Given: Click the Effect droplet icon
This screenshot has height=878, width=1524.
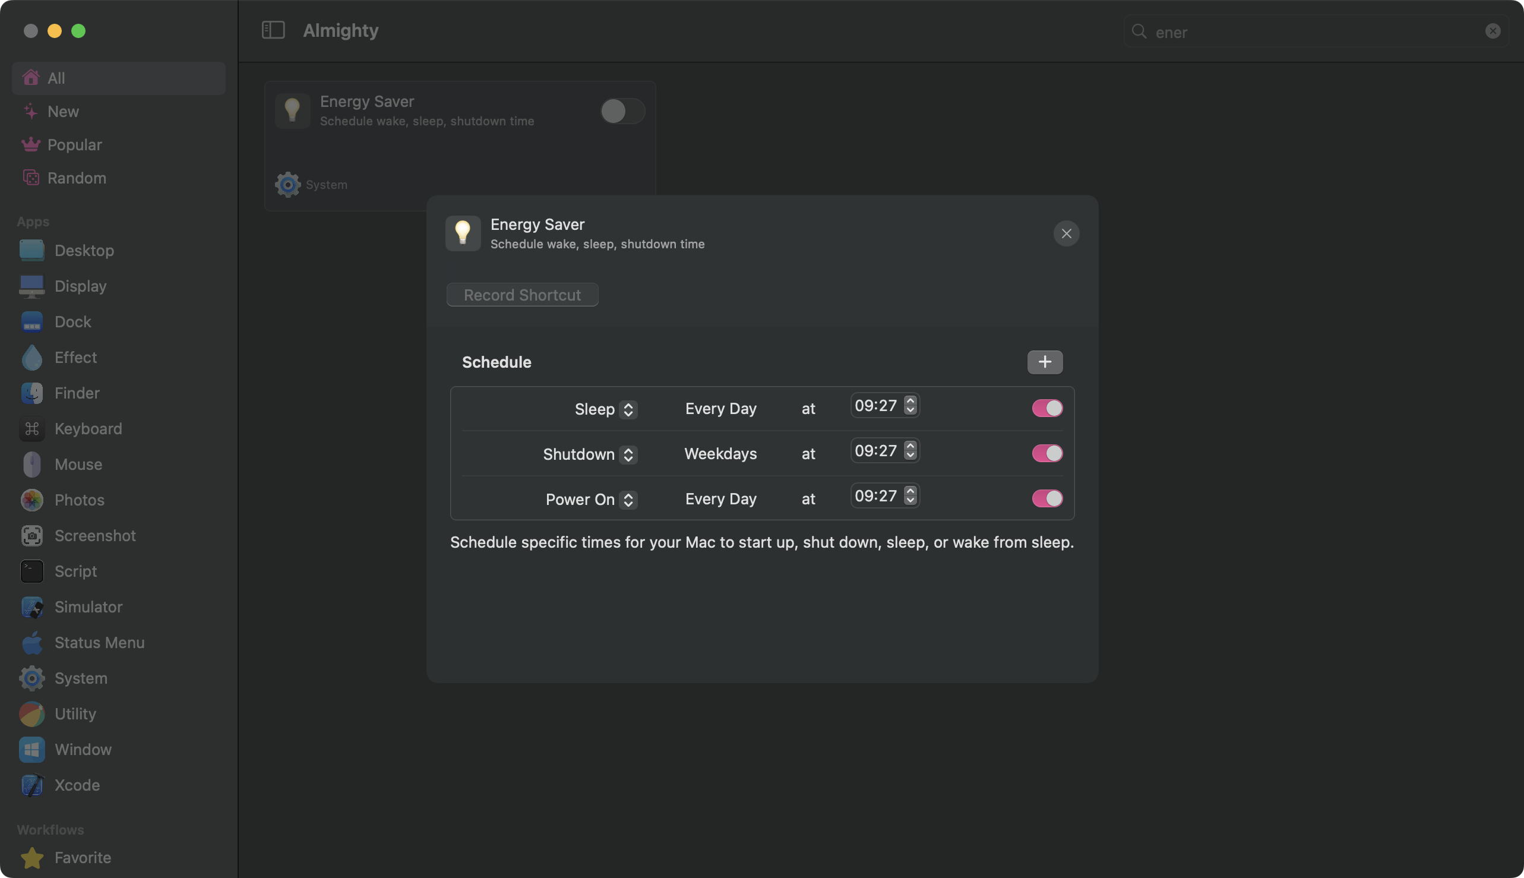Looking at the screenshot, I should tap(31, 358).
